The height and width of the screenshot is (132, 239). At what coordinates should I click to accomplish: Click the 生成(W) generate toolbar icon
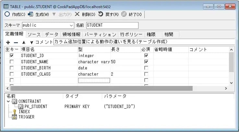(31, 14)
